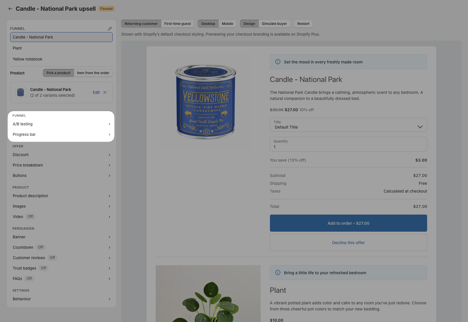Open the Countdown settings

pos(61,247)
